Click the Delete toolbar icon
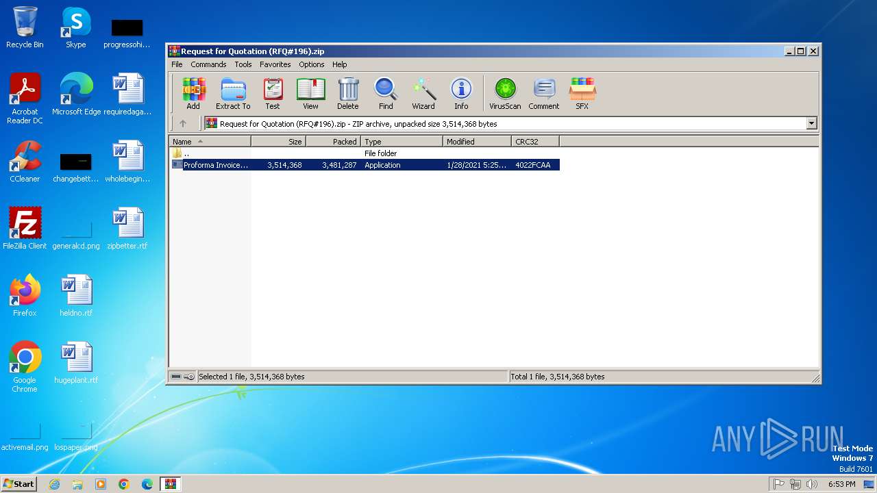This screenshot has width=877, height=493. [x=348, y=94]
